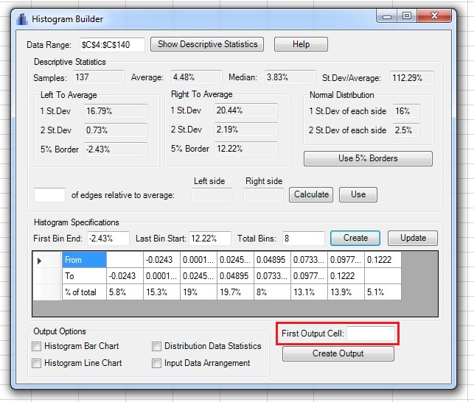Click the 15.3% cell in the table
This screenshot has width=474, height=402.
[161, 292]
